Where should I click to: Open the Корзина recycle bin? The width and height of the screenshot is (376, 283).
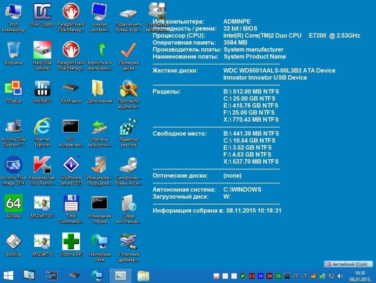coord(13,53)
